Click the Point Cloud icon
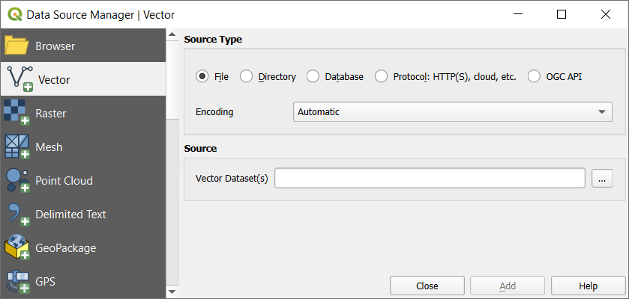 click(x=16, y=180)
